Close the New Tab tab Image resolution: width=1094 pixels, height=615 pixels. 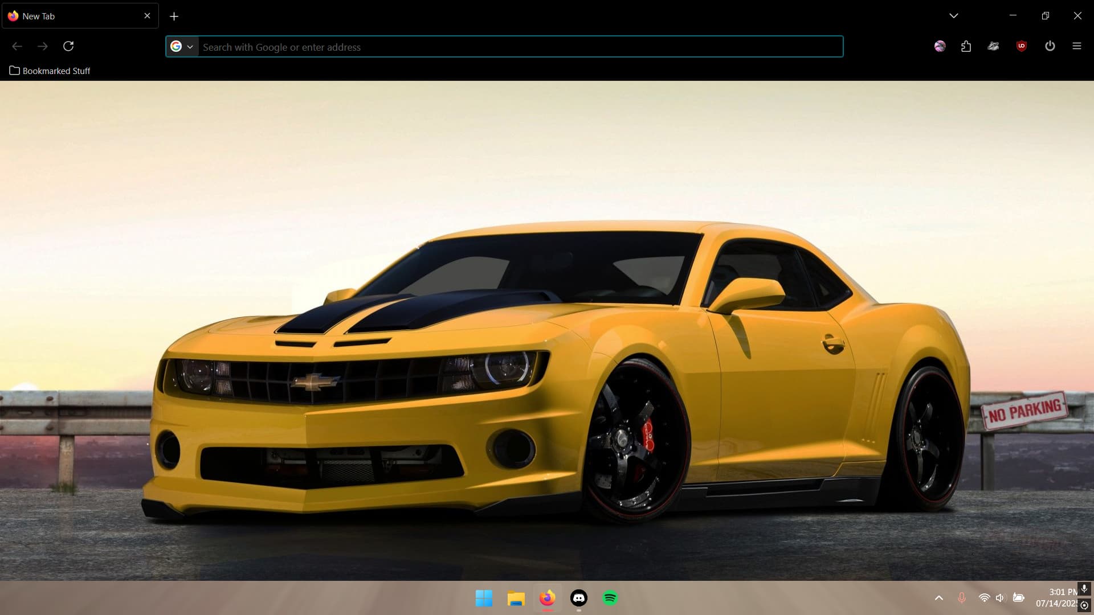click(147, 16)
